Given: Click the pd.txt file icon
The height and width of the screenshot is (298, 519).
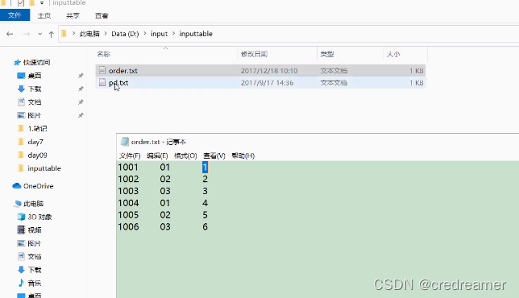Looking at the screenshot, I should [x=102, y=82].
